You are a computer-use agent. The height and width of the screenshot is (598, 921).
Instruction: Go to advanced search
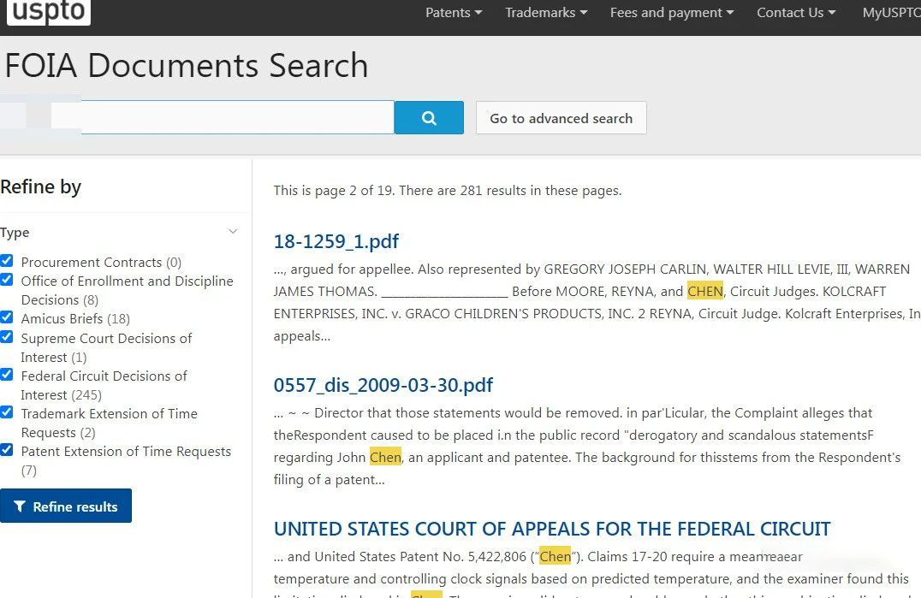[x=561, y=118]
